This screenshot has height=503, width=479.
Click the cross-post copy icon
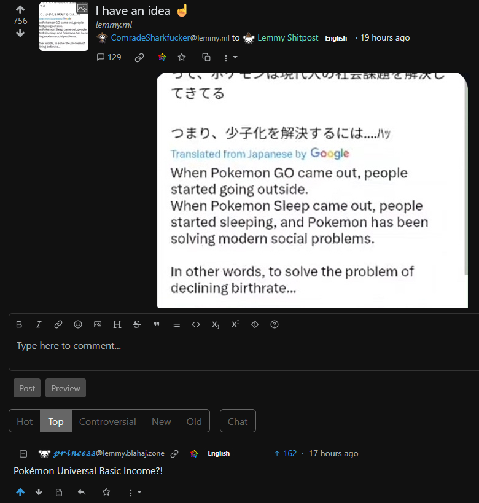206,57
